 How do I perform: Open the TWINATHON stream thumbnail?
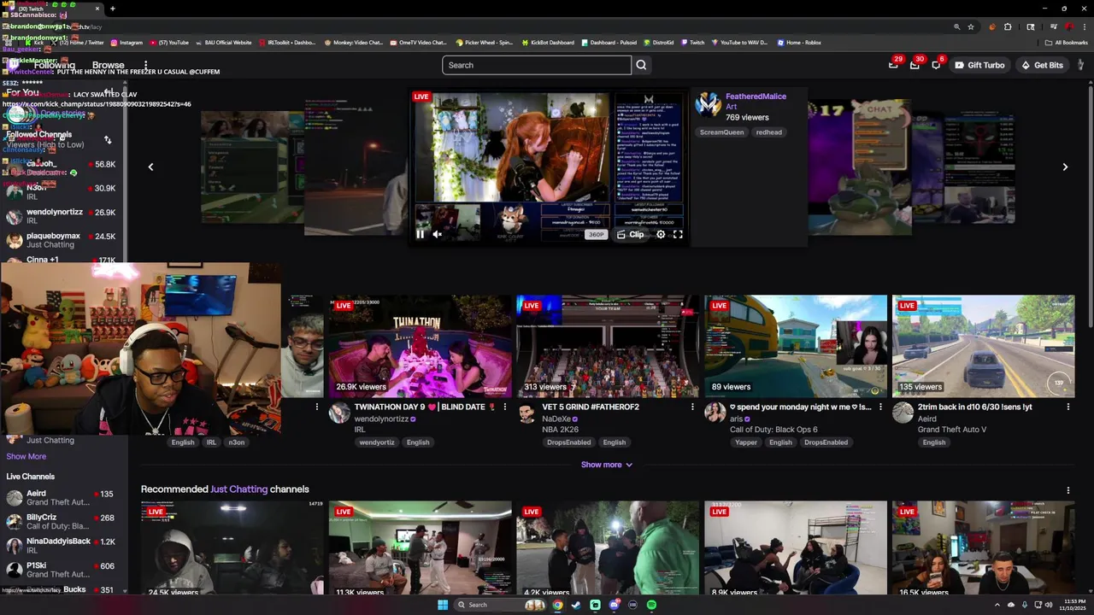click(x=420, y=346)
